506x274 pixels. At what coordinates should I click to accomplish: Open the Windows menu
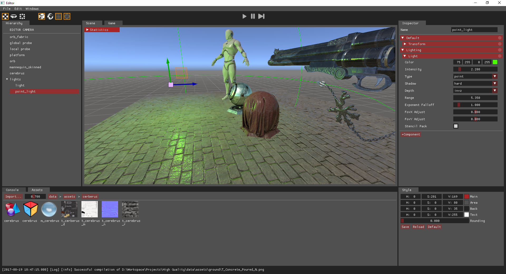[32, 8]
